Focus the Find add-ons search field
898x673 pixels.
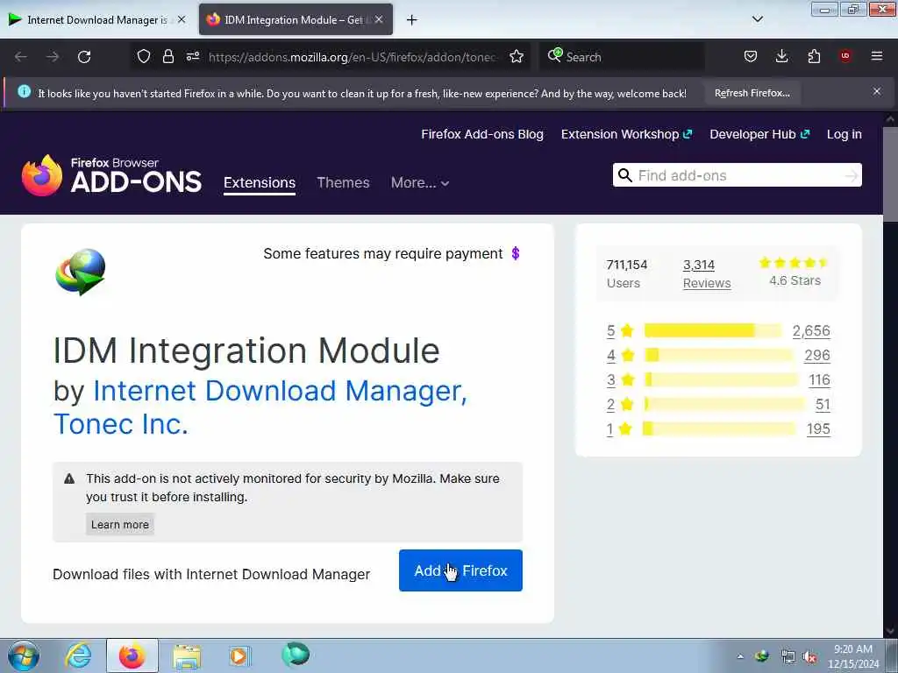[x=737, y=175]
